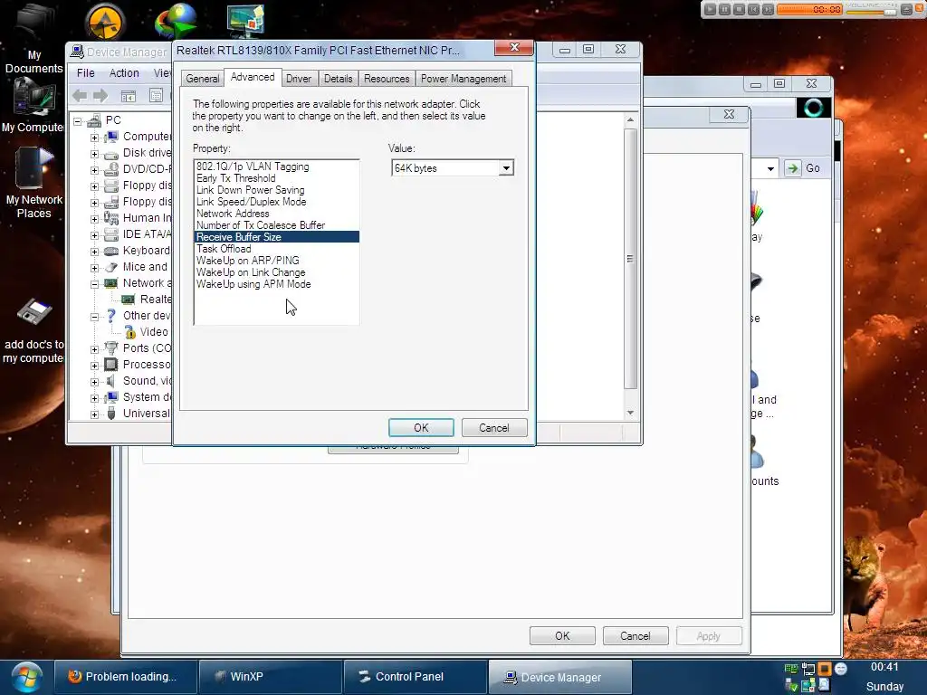Click Cancel in the background System Properties window
The height and width of the screenshot is (695, 927).
(x=635, y=636)
